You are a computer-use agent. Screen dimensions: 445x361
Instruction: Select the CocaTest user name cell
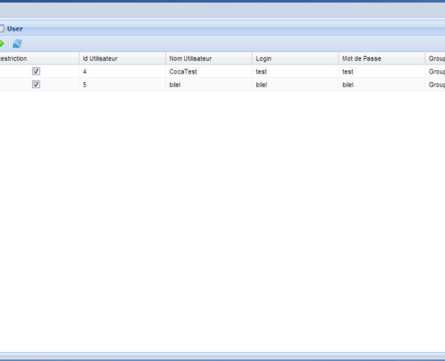coord(184,72)
